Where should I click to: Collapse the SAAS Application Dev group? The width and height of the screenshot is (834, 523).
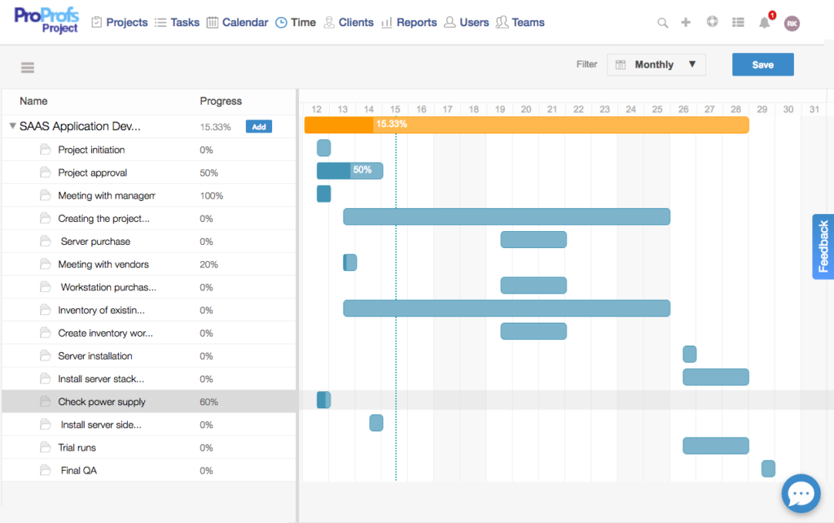(12, 126)
